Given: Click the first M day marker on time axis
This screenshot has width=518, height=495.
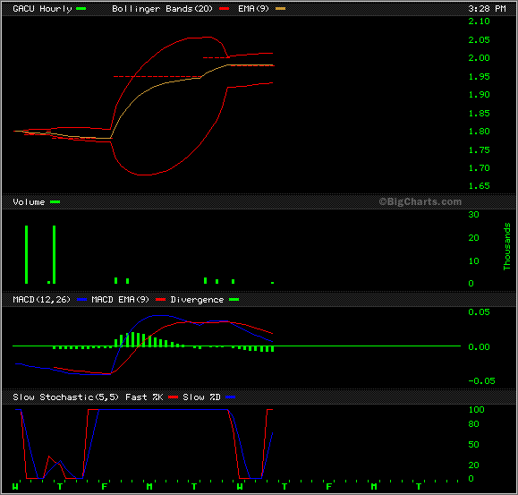Looking at the screenshot, I should point(149,486).
